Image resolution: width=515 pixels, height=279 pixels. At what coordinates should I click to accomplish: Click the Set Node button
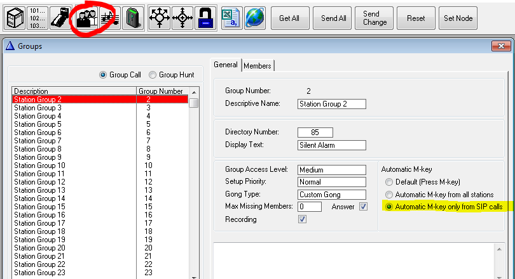tap(458, 18)
